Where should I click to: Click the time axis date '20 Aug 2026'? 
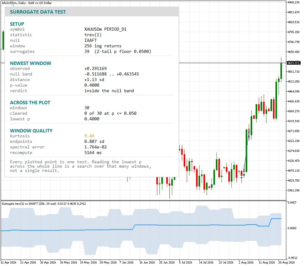(287, 262)
